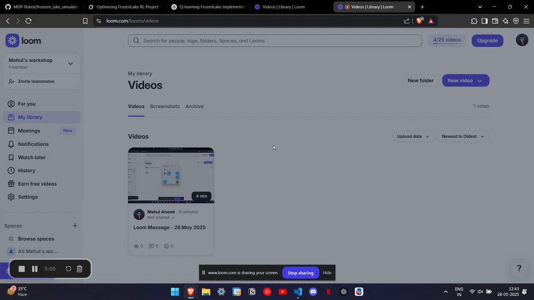Screen dimensions: 534x300
Task: Click the views eye icon on card
Action: tap(136, 246)
